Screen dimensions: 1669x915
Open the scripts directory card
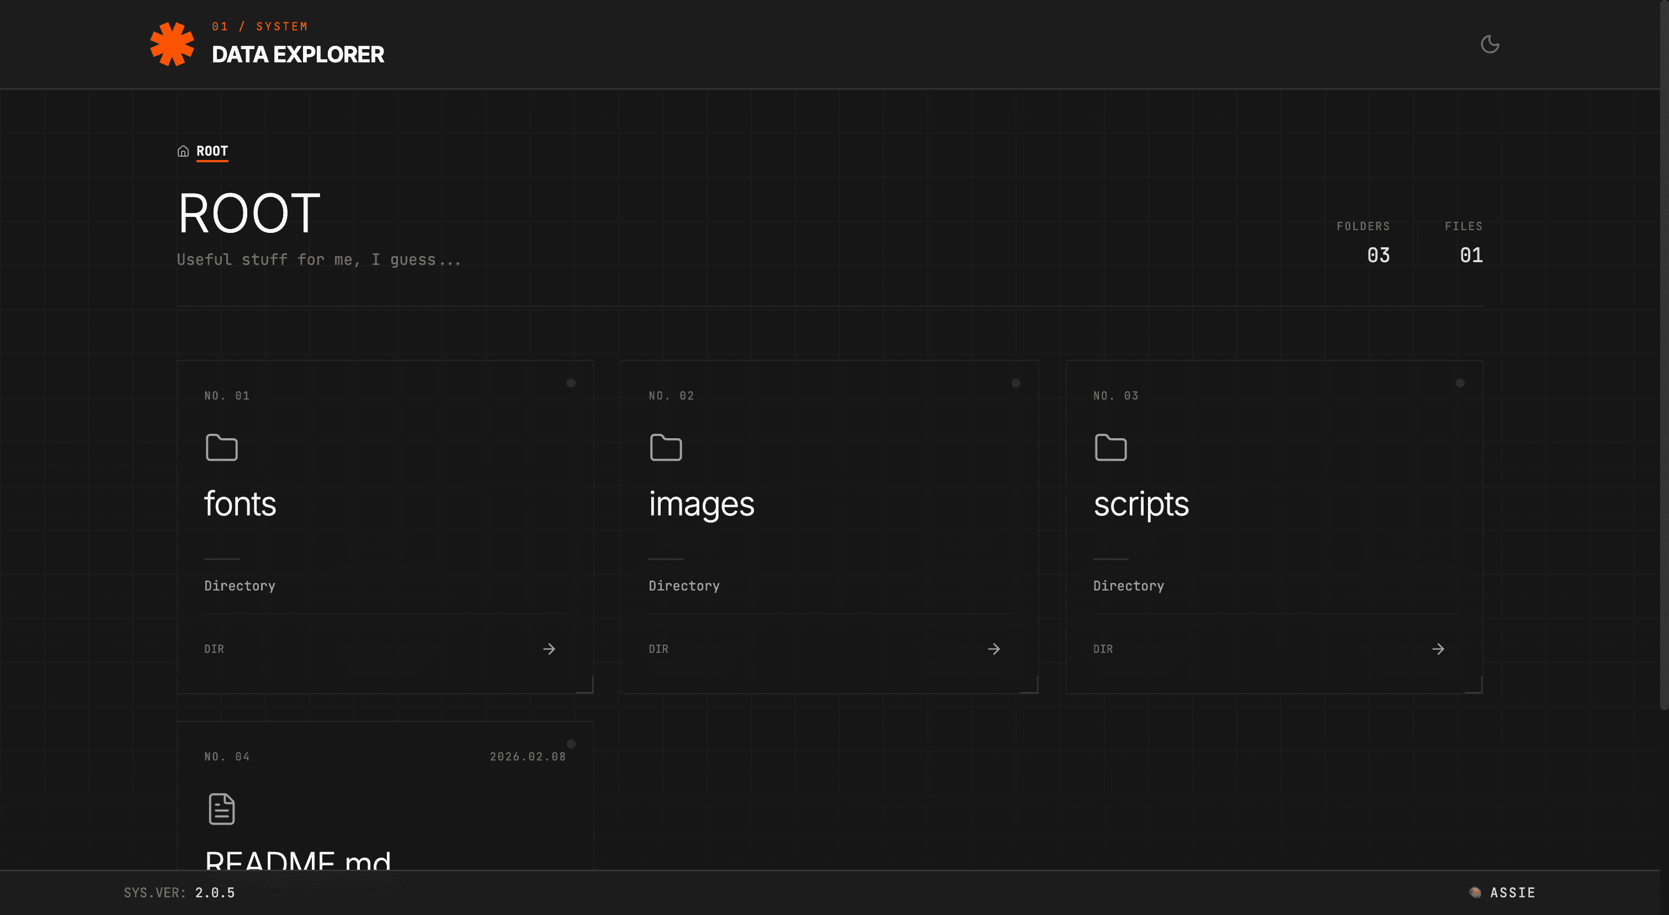[1274, 525]
